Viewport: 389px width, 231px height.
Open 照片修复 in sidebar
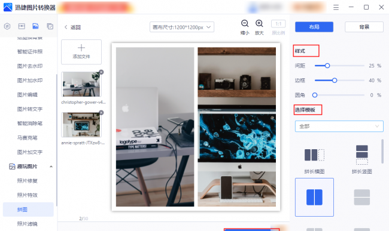tap(28, 180)
